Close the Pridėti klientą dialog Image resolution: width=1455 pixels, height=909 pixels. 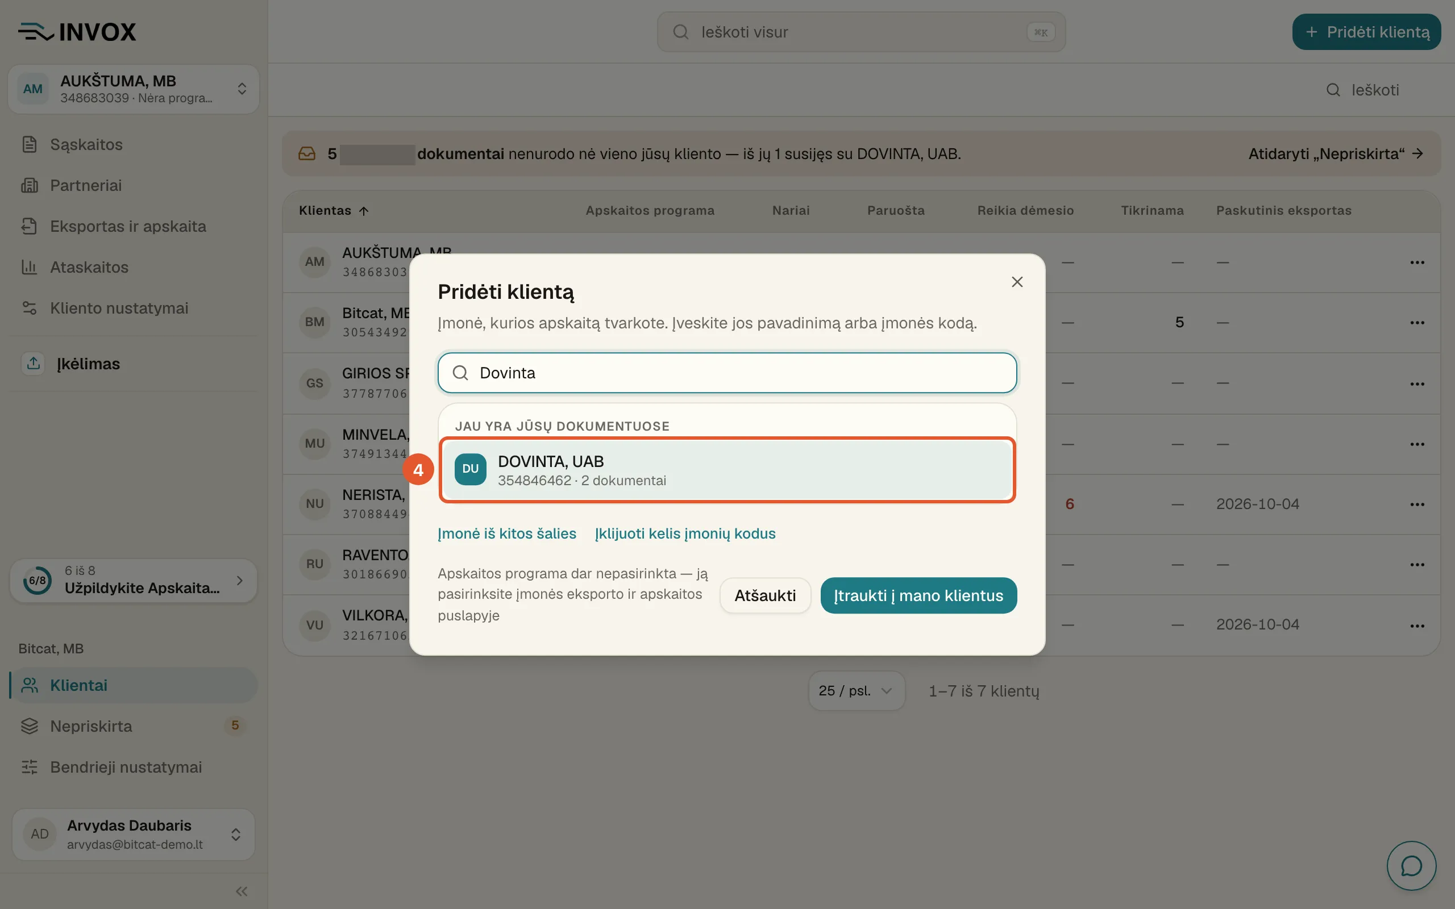1017,282
